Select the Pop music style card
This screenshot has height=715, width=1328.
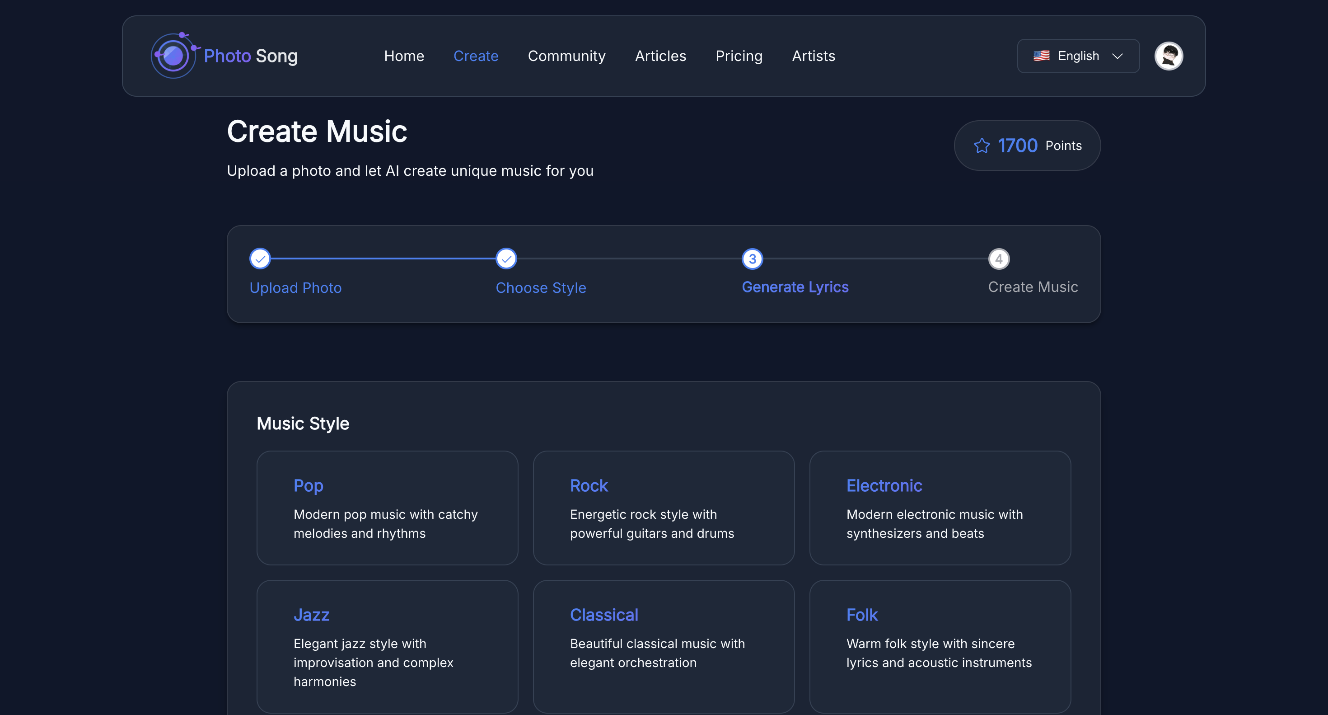coord(387,508)
